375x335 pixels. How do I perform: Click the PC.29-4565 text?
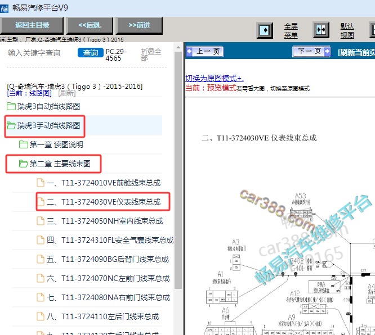[x=116, y=55]
